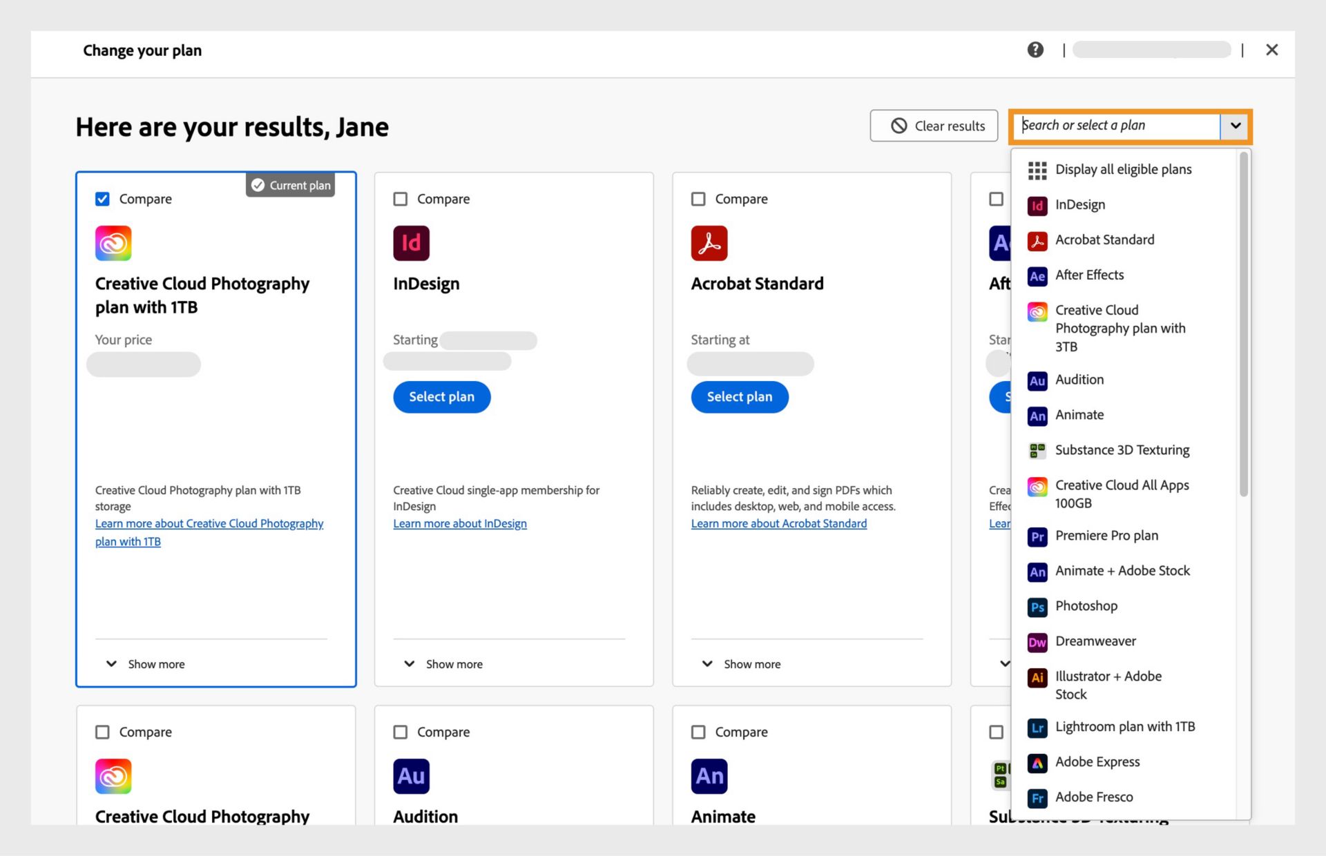Click the plan dropdown list scrollbar
This screenshot has width=1326, height=856.
[1243, 324]
